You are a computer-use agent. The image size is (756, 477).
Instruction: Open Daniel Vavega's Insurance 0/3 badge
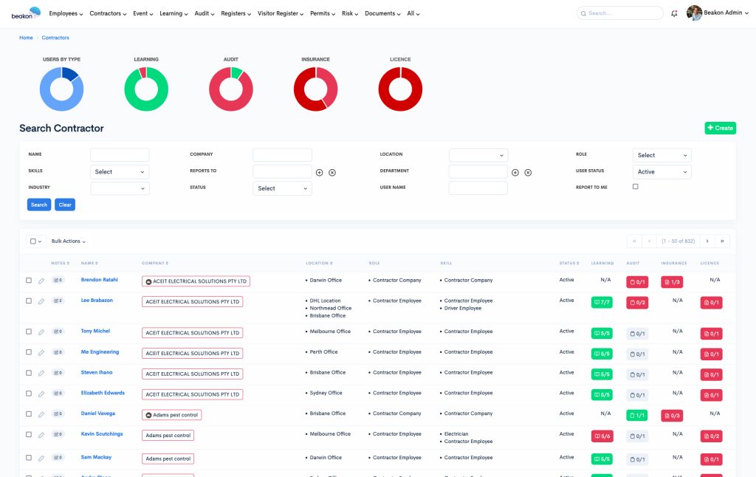point(673,415)
